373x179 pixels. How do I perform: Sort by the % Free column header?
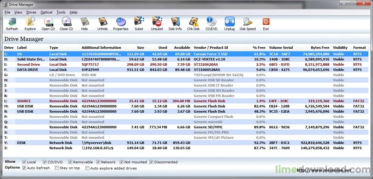click(x=259, y=48)
